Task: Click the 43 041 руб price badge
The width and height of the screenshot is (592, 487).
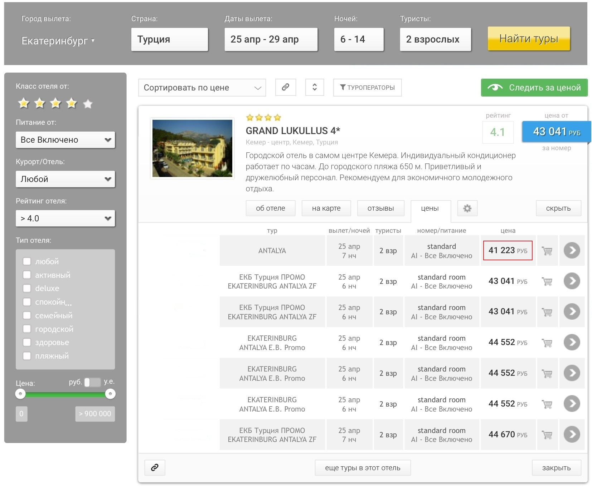Action: (557, 132)
